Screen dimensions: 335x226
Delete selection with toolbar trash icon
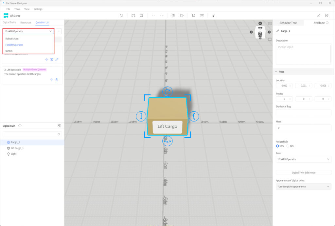pyautogui.click(x=202, y=16)
